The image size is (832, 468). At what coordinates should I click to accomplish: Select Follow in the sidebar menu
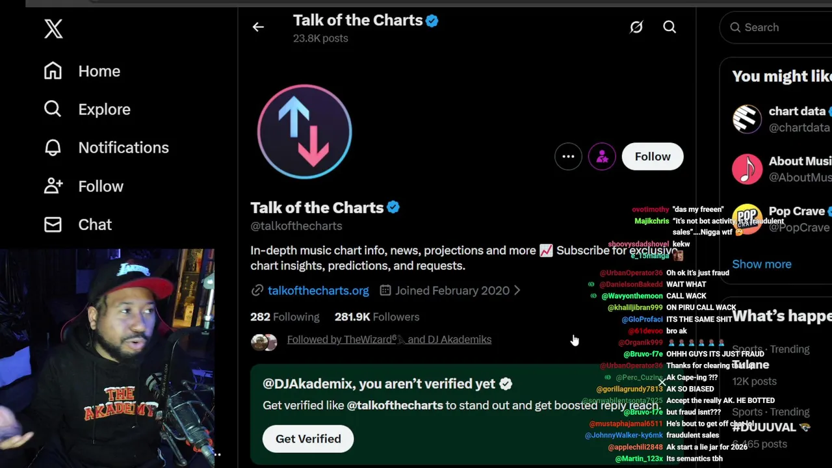pyautogui.click(x=100, y=187)
